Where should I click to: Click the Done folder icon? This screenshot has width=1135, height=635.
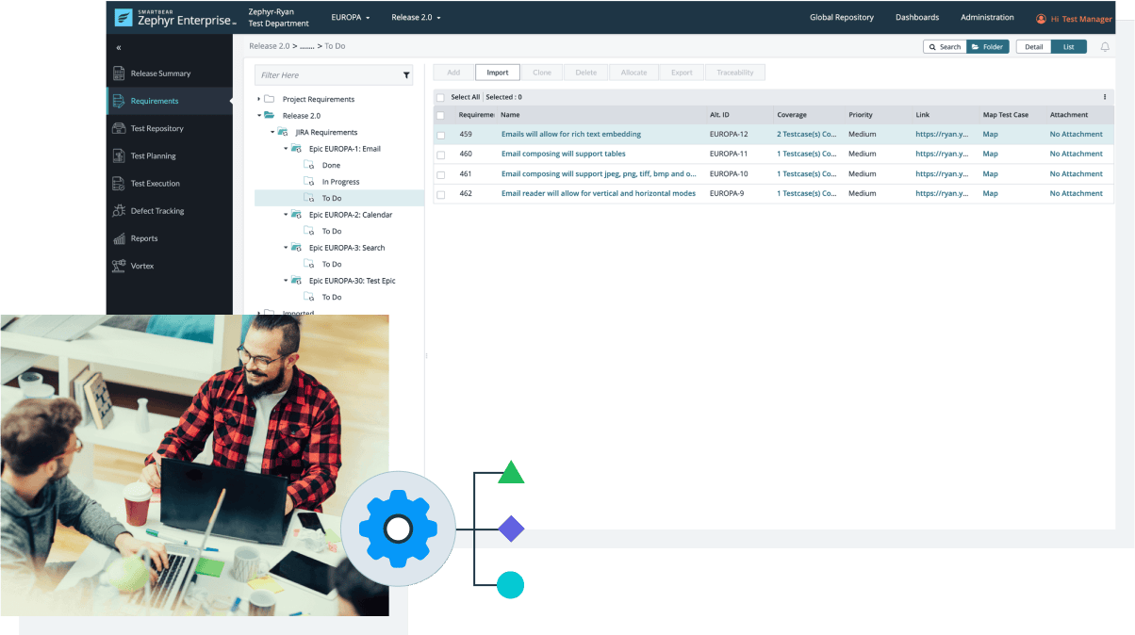click(309, 166)
